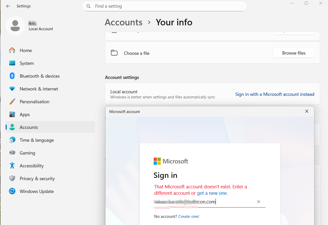Click the Personalisation paintbrush icon

click(12, 102)
